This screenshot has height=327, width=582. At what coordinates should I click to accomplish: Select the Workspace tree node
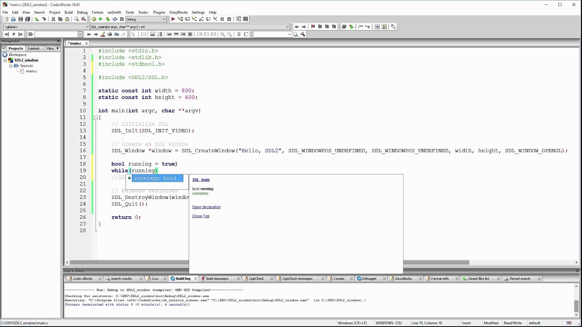pos(17,54)
